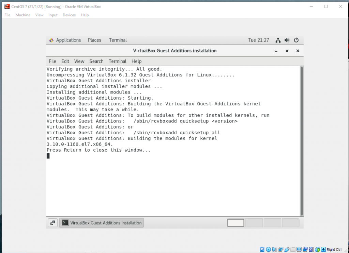Open the terminal window's File menu
The image size is (349, 253).
(52, 61)
